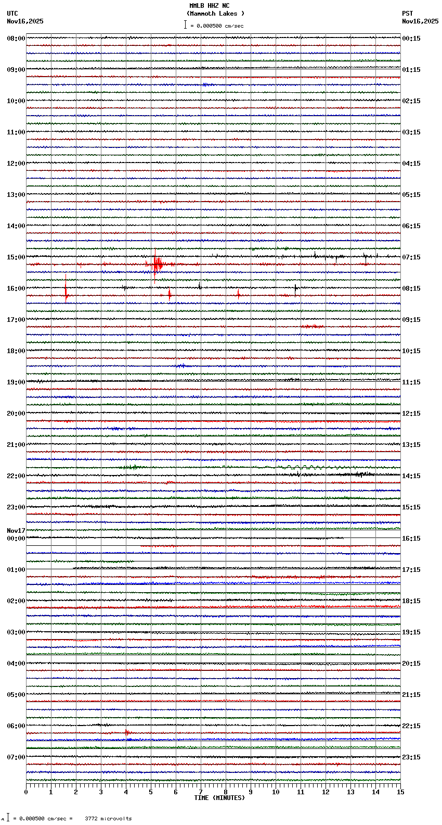Click the 06:00 UTC time label
The height and width of the screenshot is (825, 442).
click(16, 726)
